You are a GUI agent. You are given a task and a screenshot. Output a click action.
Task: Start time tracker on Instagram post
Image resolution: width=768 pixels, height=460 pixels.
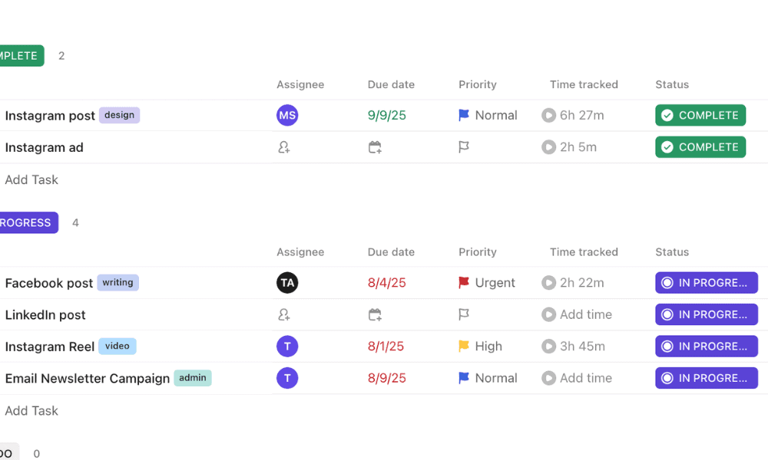548,116
